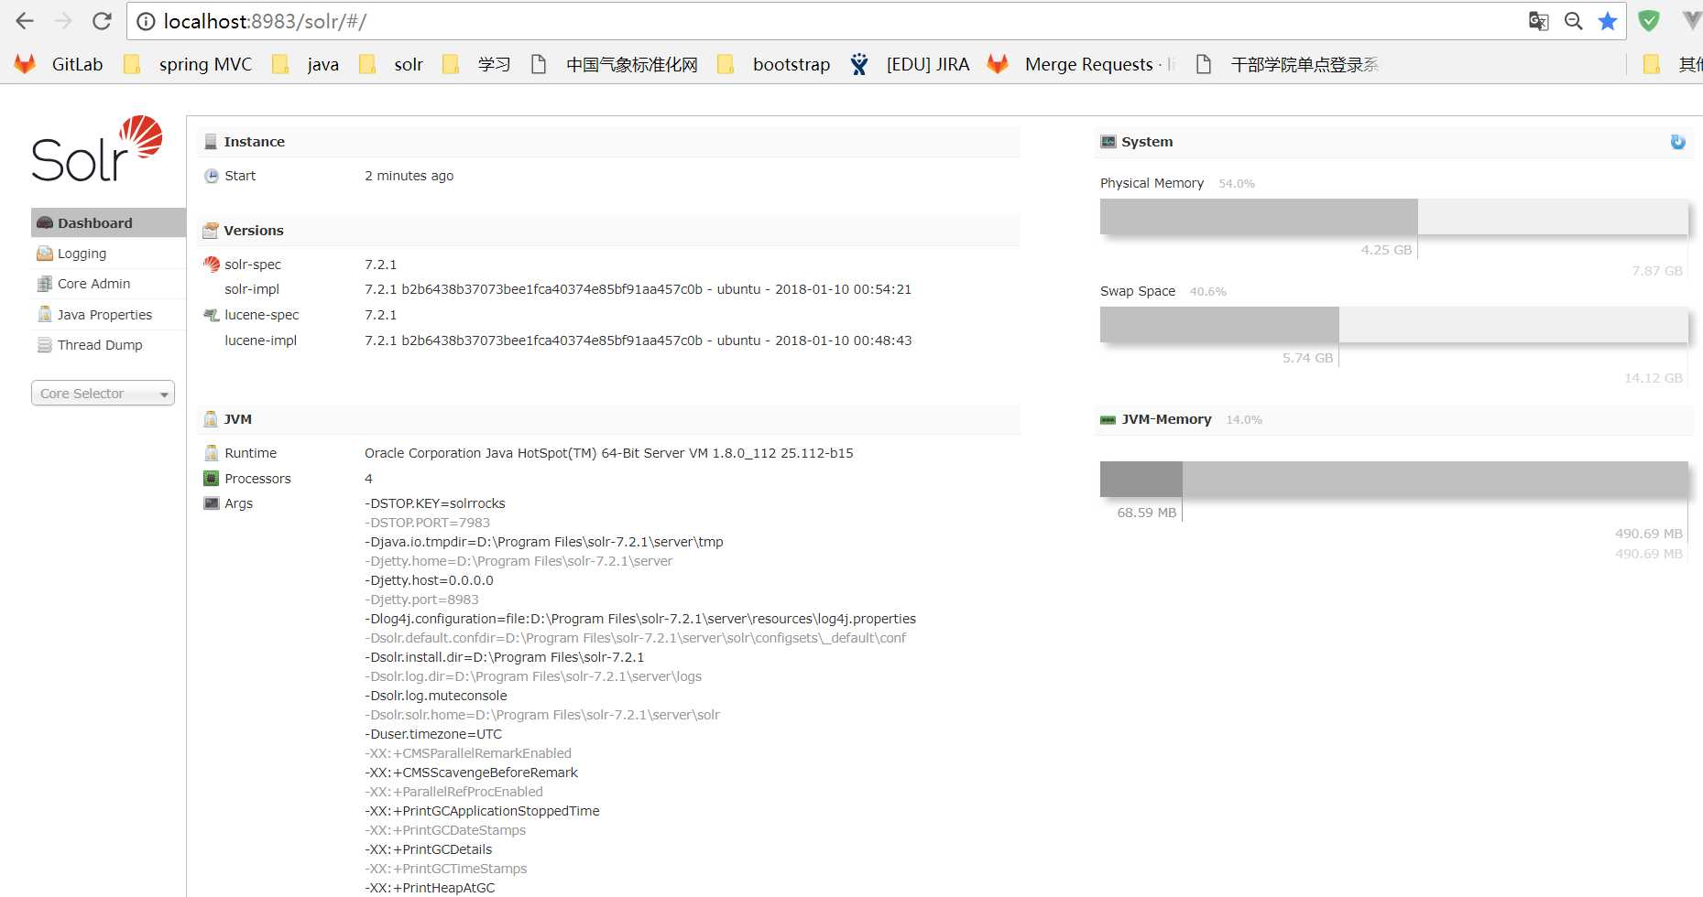Click the zoom magnifier icon in the address bar

pos(1574,21)
